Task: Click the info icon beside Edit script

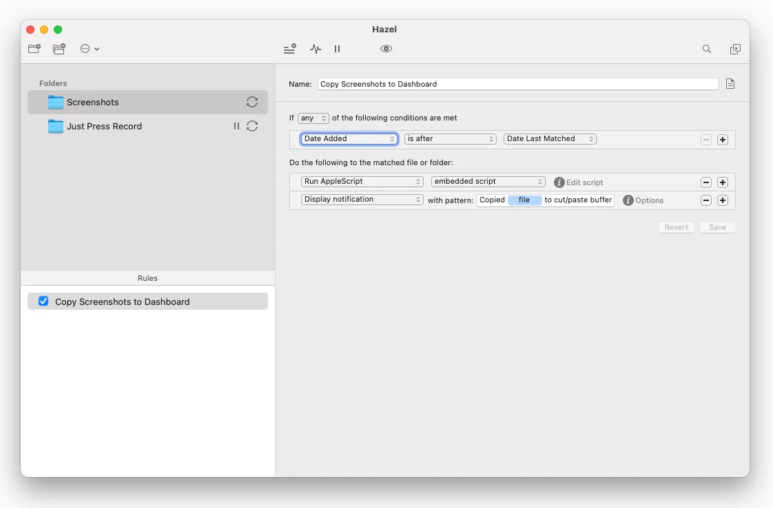Action: pyautogui.click(x=559, y=182)
